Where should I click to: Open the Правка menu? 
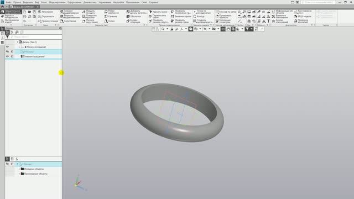(x=17, y=2)
